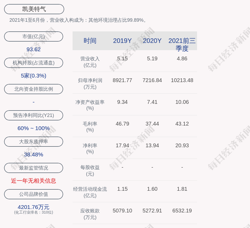250x228 pixels.
Task: Click the 最新监管情况 pill
Action: [x=34, y=168]
